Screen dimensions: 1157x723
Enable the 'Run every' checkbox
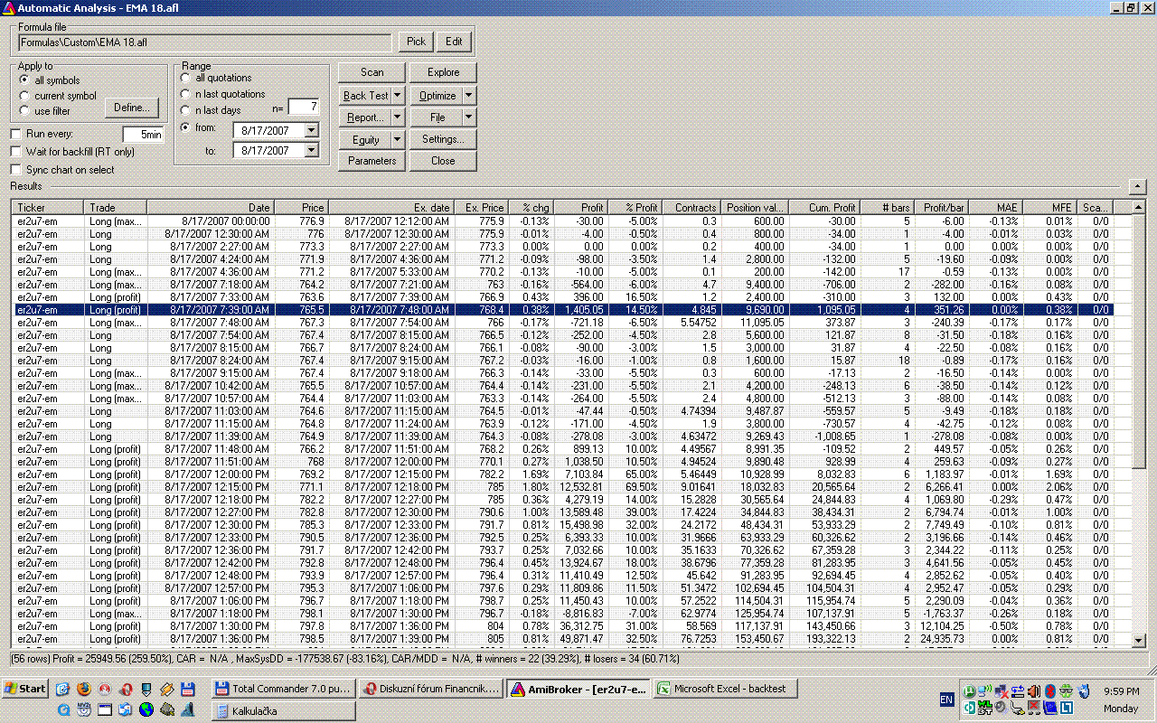16,134
